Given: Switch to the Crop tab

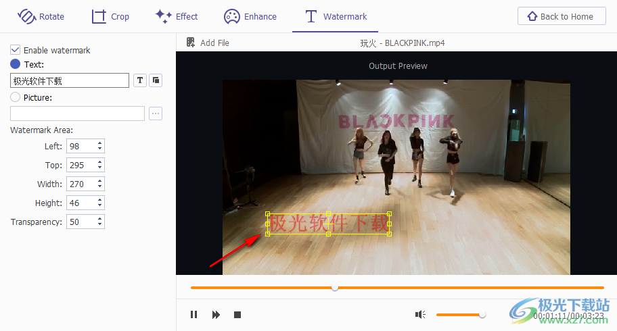Looking at the screenshot, I should (x=110, y=16).
